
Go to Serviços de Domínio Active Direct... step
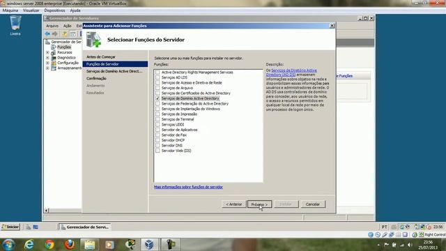114,71
